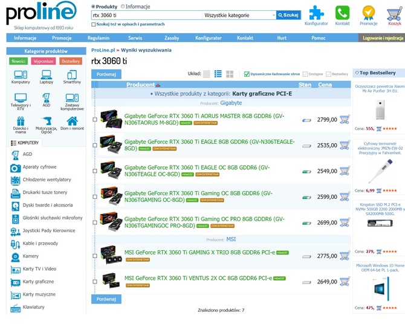
Task: Sort results by the Cena column
Action: 325,85
